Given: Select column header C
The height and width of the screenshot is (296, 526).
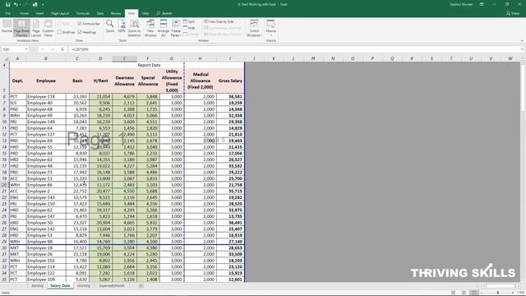Looking at the screenshot, I should point(77,58).
